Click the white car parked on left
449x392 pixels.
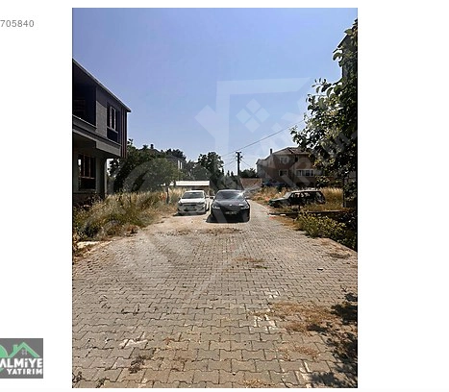point(193,202)
